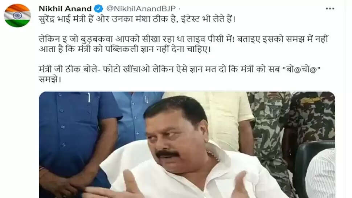The image size is (352, 198).
Task: Open Nikhil Anand's profile via display name
Action: (65, 9)
